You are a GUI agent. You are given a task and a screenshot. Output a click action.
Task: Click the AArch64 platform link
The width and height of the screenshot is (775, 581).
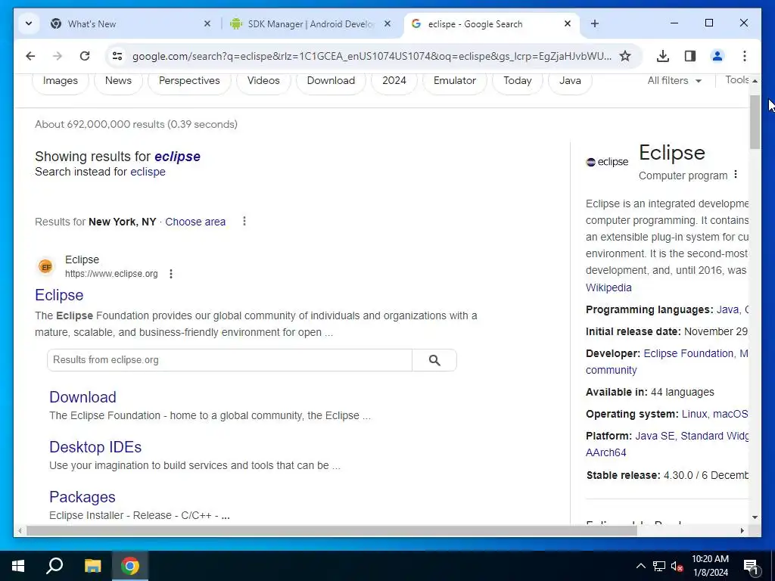606,452
